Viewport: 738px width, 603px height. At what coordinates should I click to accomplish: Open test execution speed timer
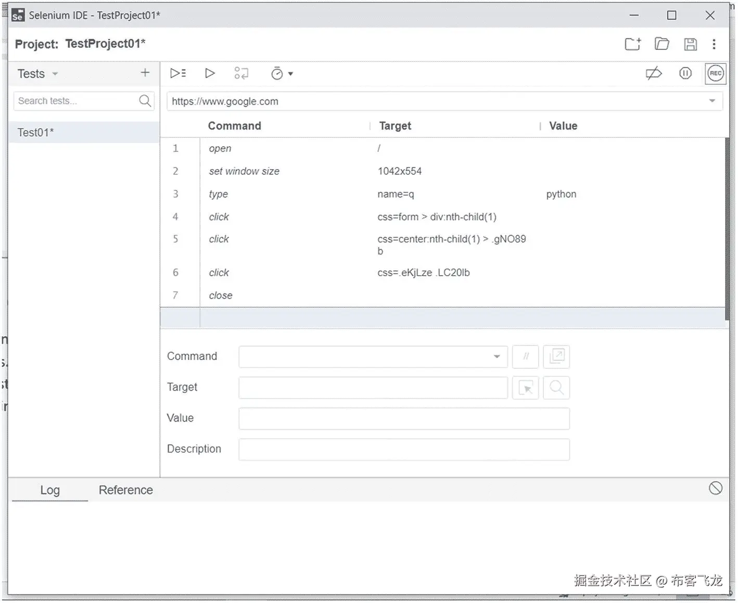pos(282,73)
